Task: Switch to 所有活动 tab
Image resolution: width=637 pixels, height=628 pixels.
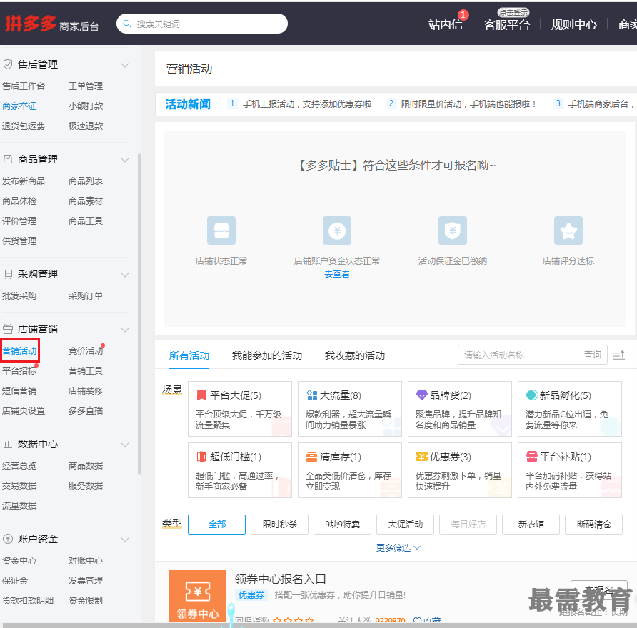Action: tap(189, 355)
